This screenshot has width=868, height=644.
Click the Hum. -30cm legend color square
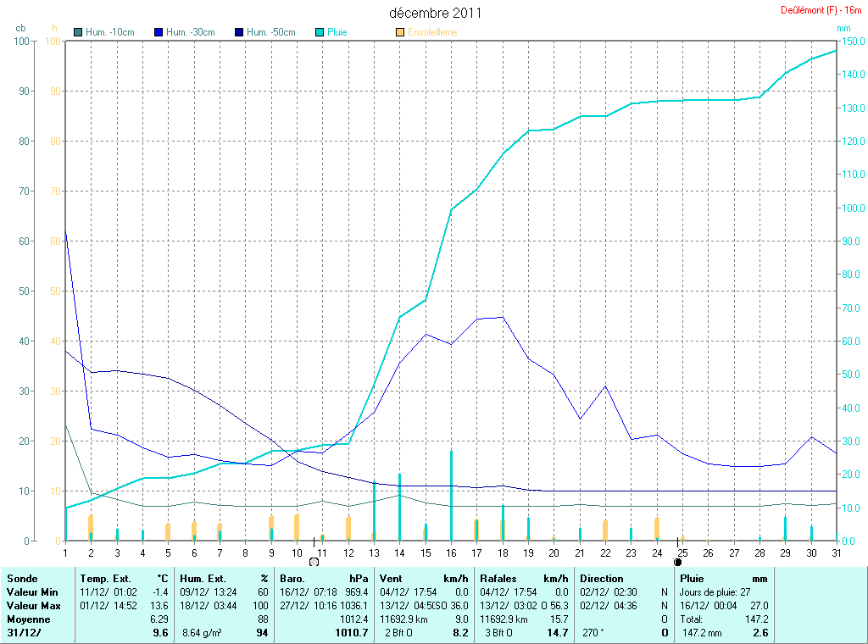(159, 32)
